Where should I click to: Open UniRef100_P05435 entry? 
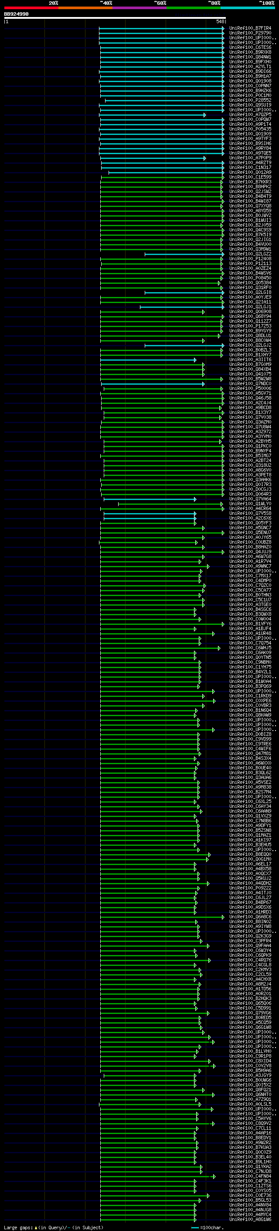point(250,129)
